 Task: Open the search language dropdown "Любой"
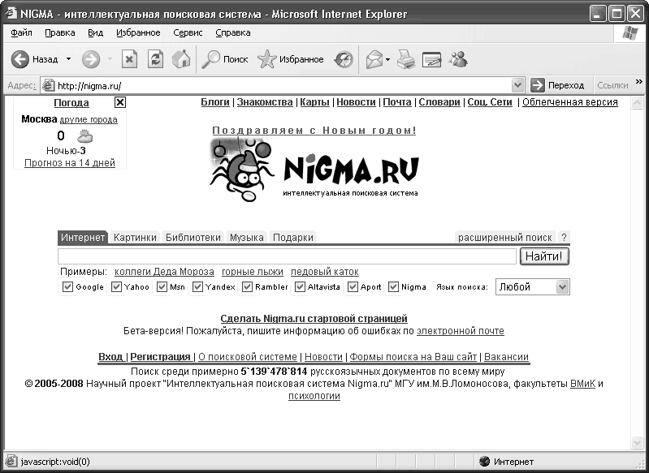point(533,287)
